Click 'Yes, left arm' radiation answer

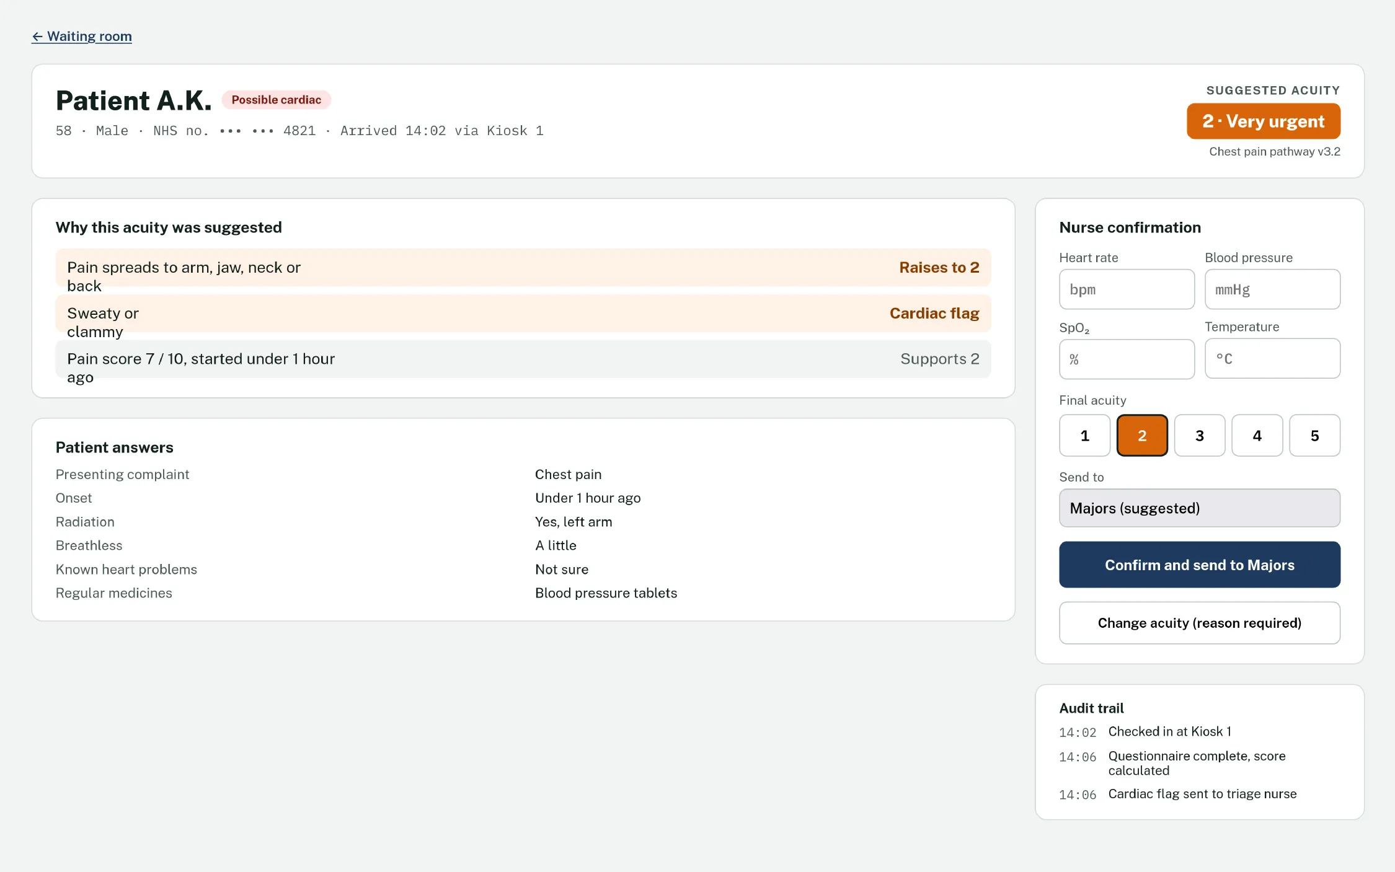573,522
